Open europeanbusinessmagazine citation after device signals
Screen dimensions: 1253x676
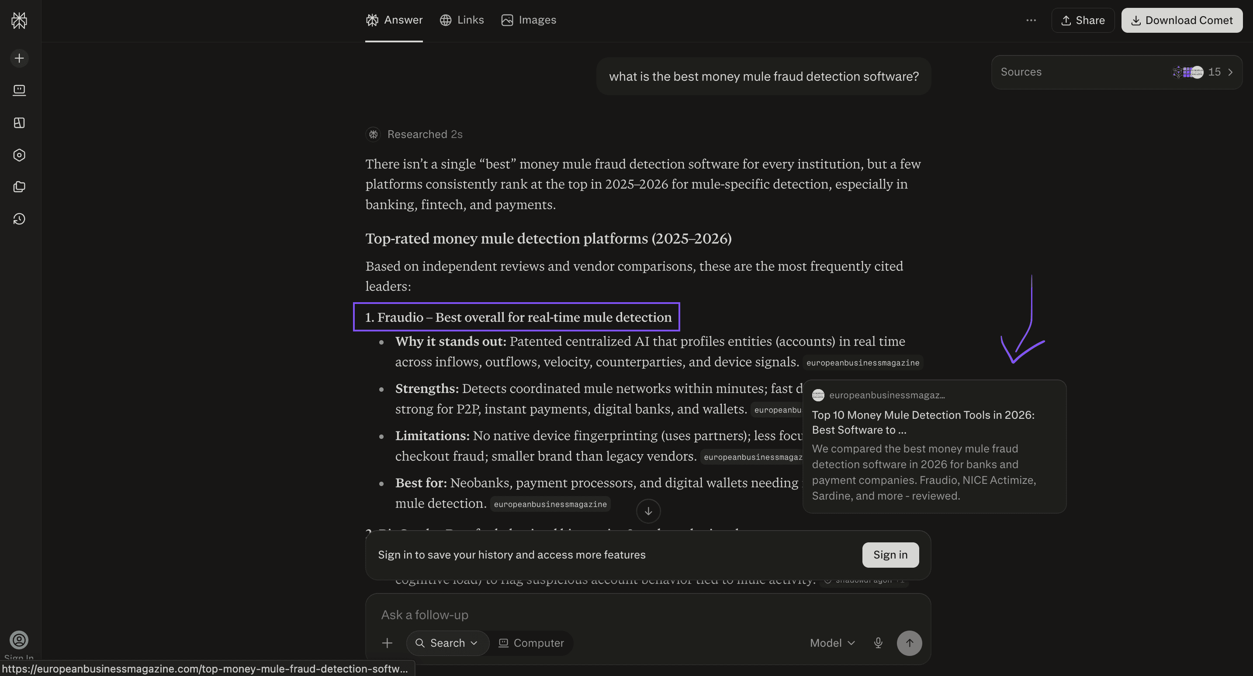tap(862, 363)
